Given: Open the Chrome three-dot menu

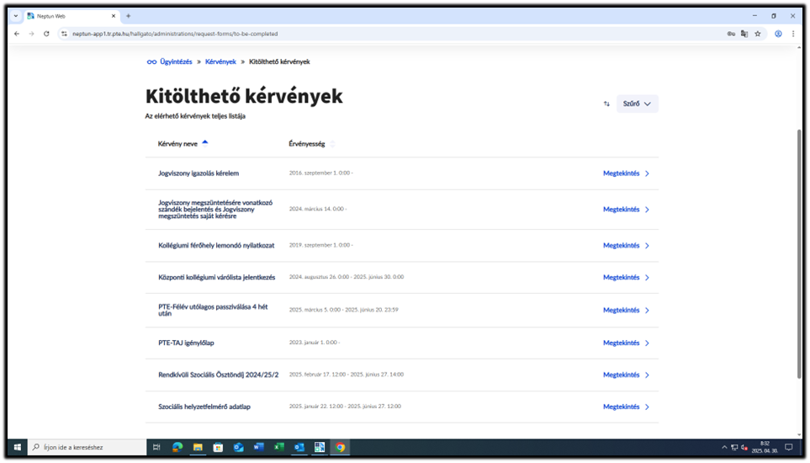Looking at the screenshot, I should (x=793, y=34).
